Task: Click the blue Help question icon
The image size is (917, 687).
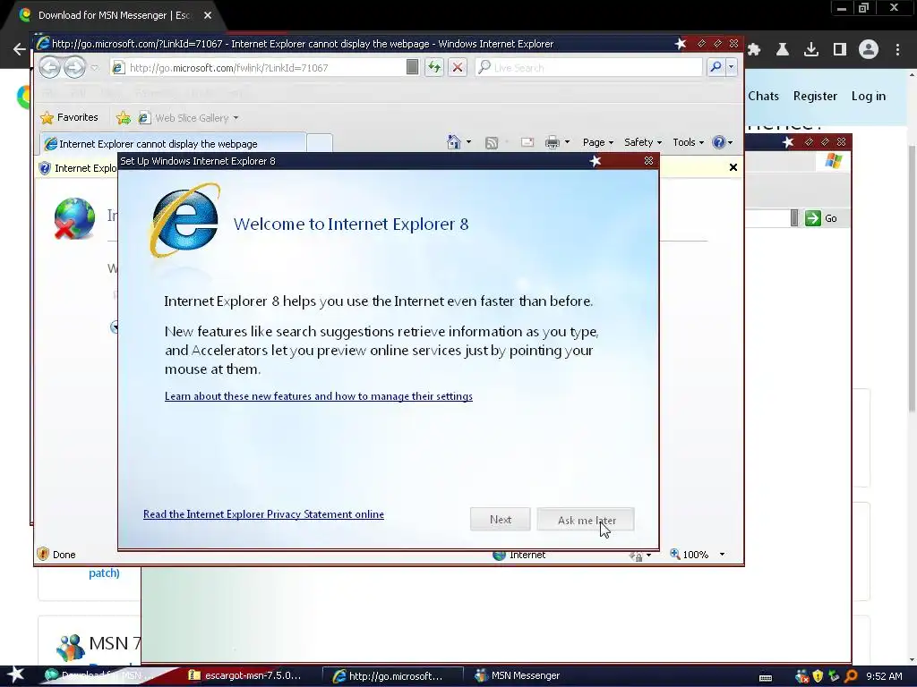Action: click(719, 142)
